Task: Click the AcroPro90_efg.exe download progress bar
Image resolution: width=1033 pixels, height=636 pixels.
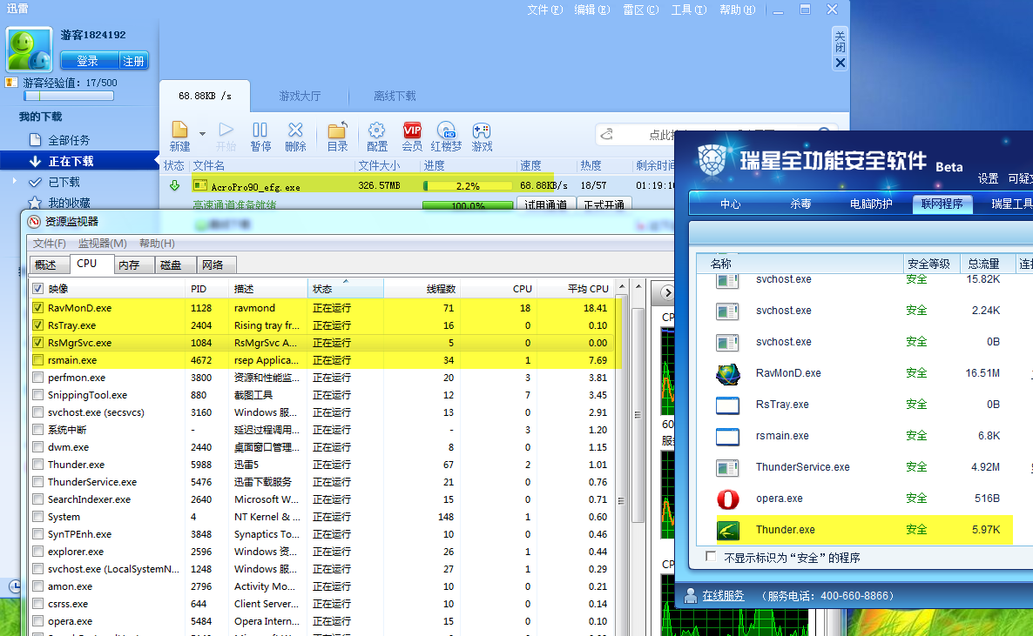Action: coord(468,186)
